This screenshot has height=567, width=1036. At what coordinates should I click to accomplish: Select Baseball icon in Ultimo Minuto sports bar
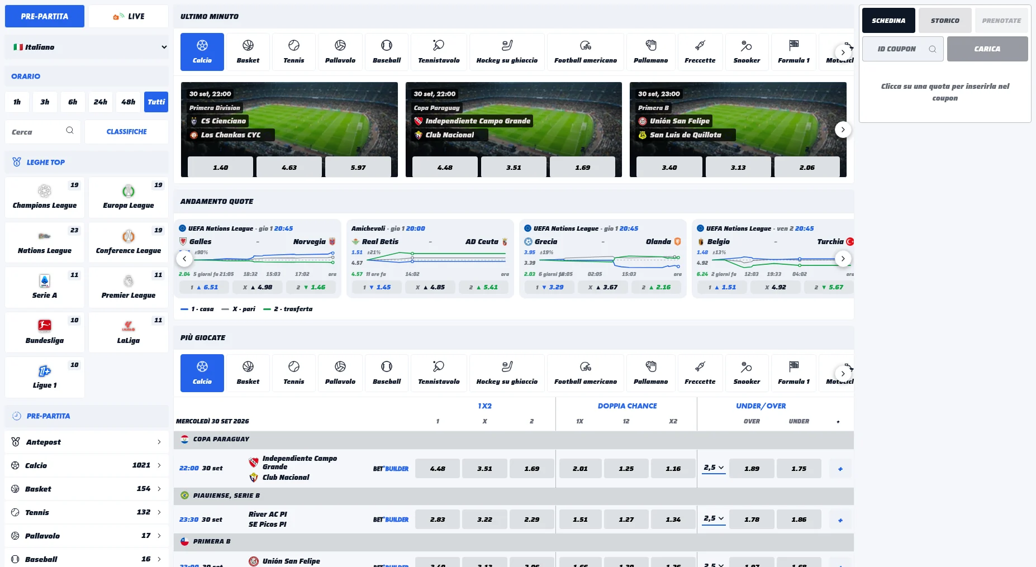tap(387, 51)
